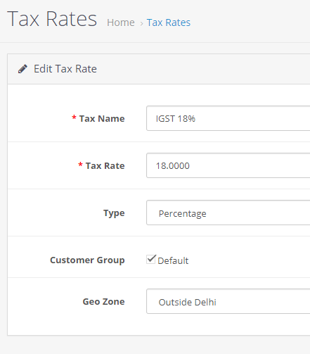Click the Tax Name label

(x=102, y=119)
